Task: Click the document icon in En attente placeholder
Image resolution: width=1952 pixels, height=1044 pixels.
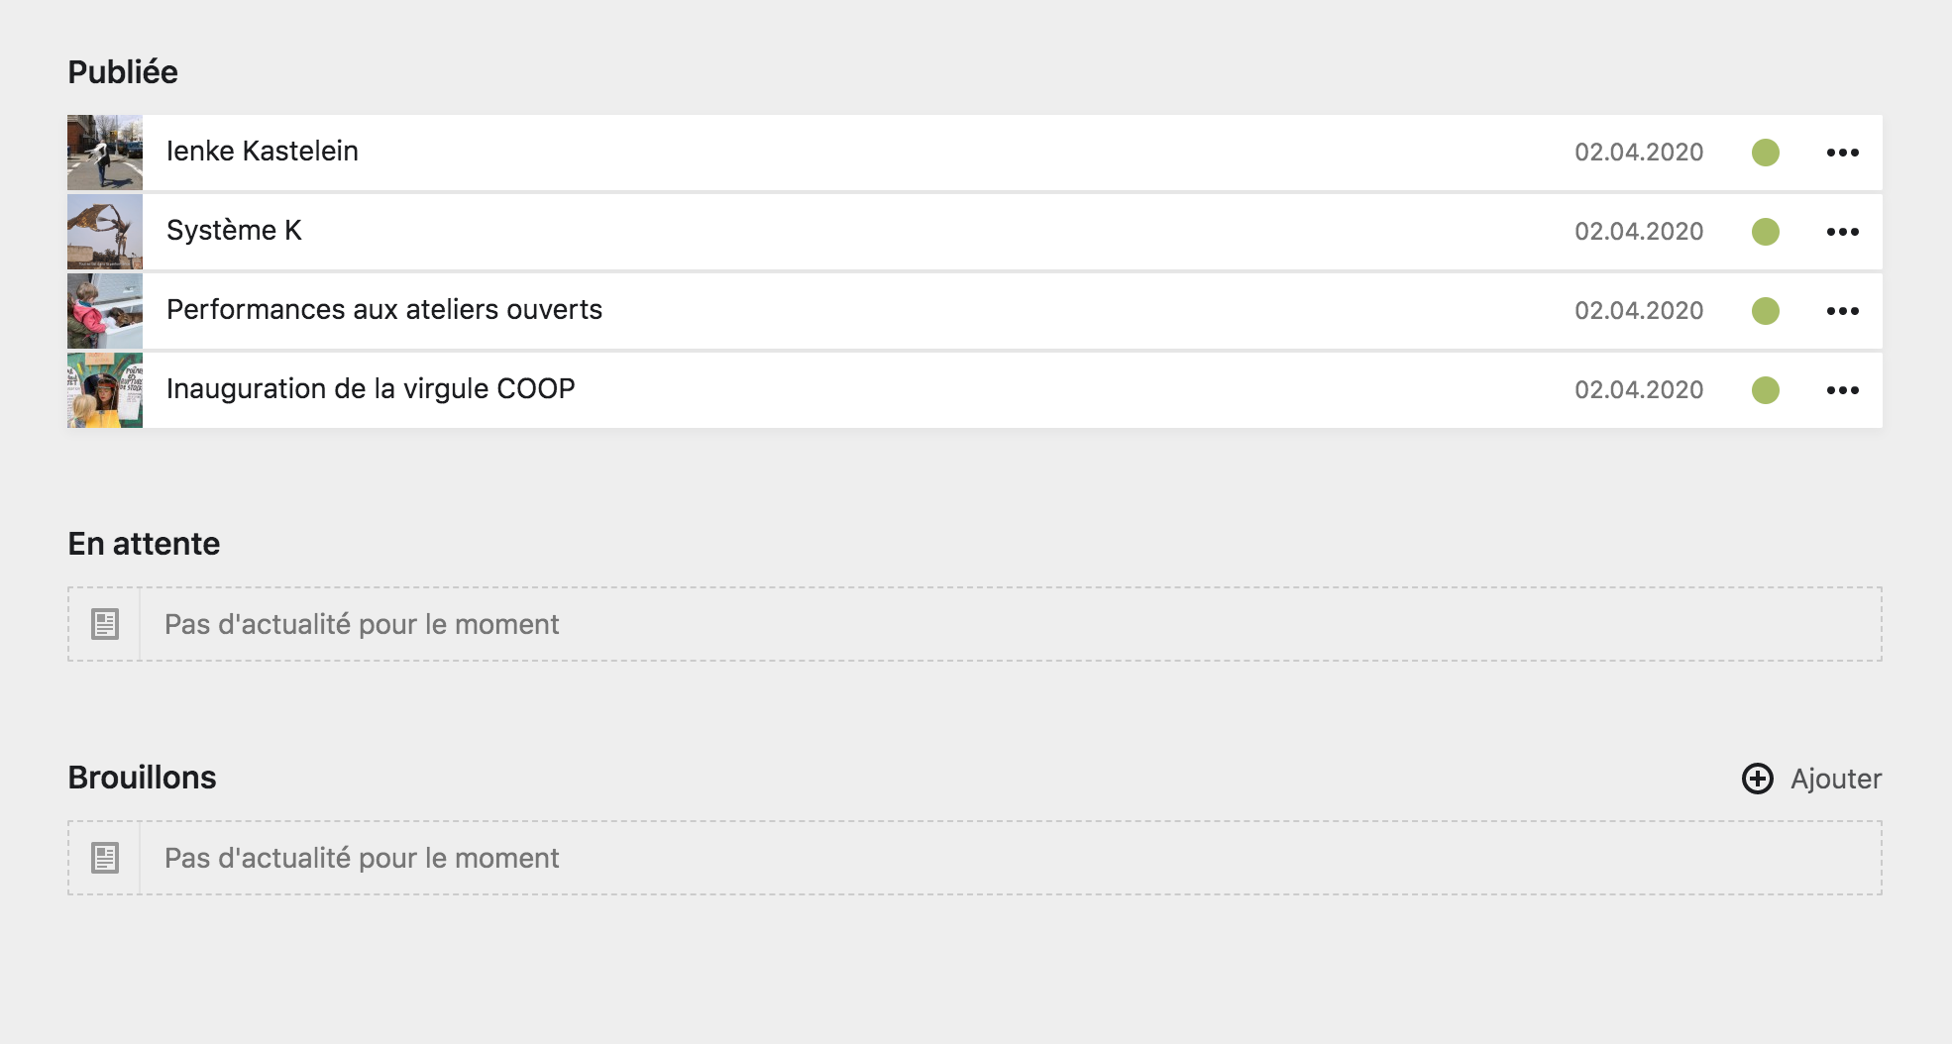Action: pos(103,623)
